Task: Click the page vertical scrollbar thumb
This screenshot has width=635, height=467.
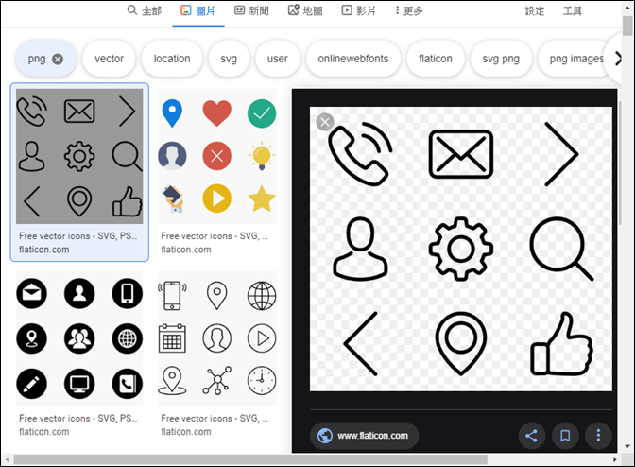Action: 628,26
